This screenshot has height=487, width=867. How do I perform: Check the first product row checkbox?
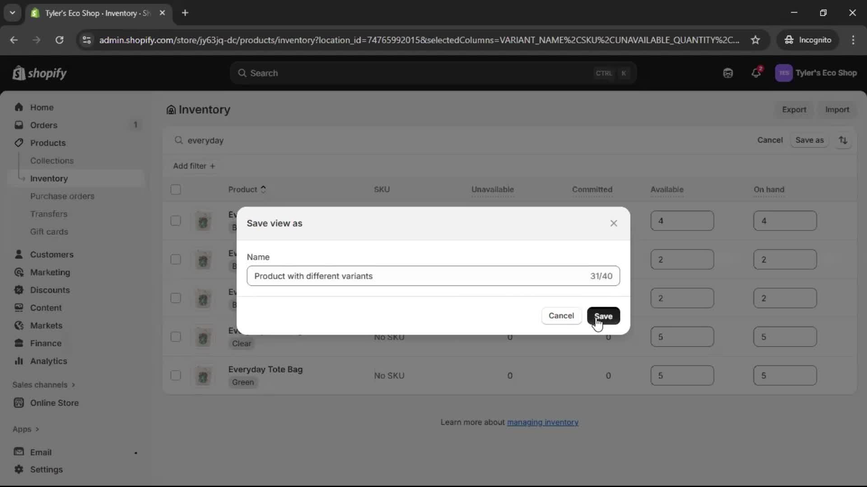[x=176, y=221]
